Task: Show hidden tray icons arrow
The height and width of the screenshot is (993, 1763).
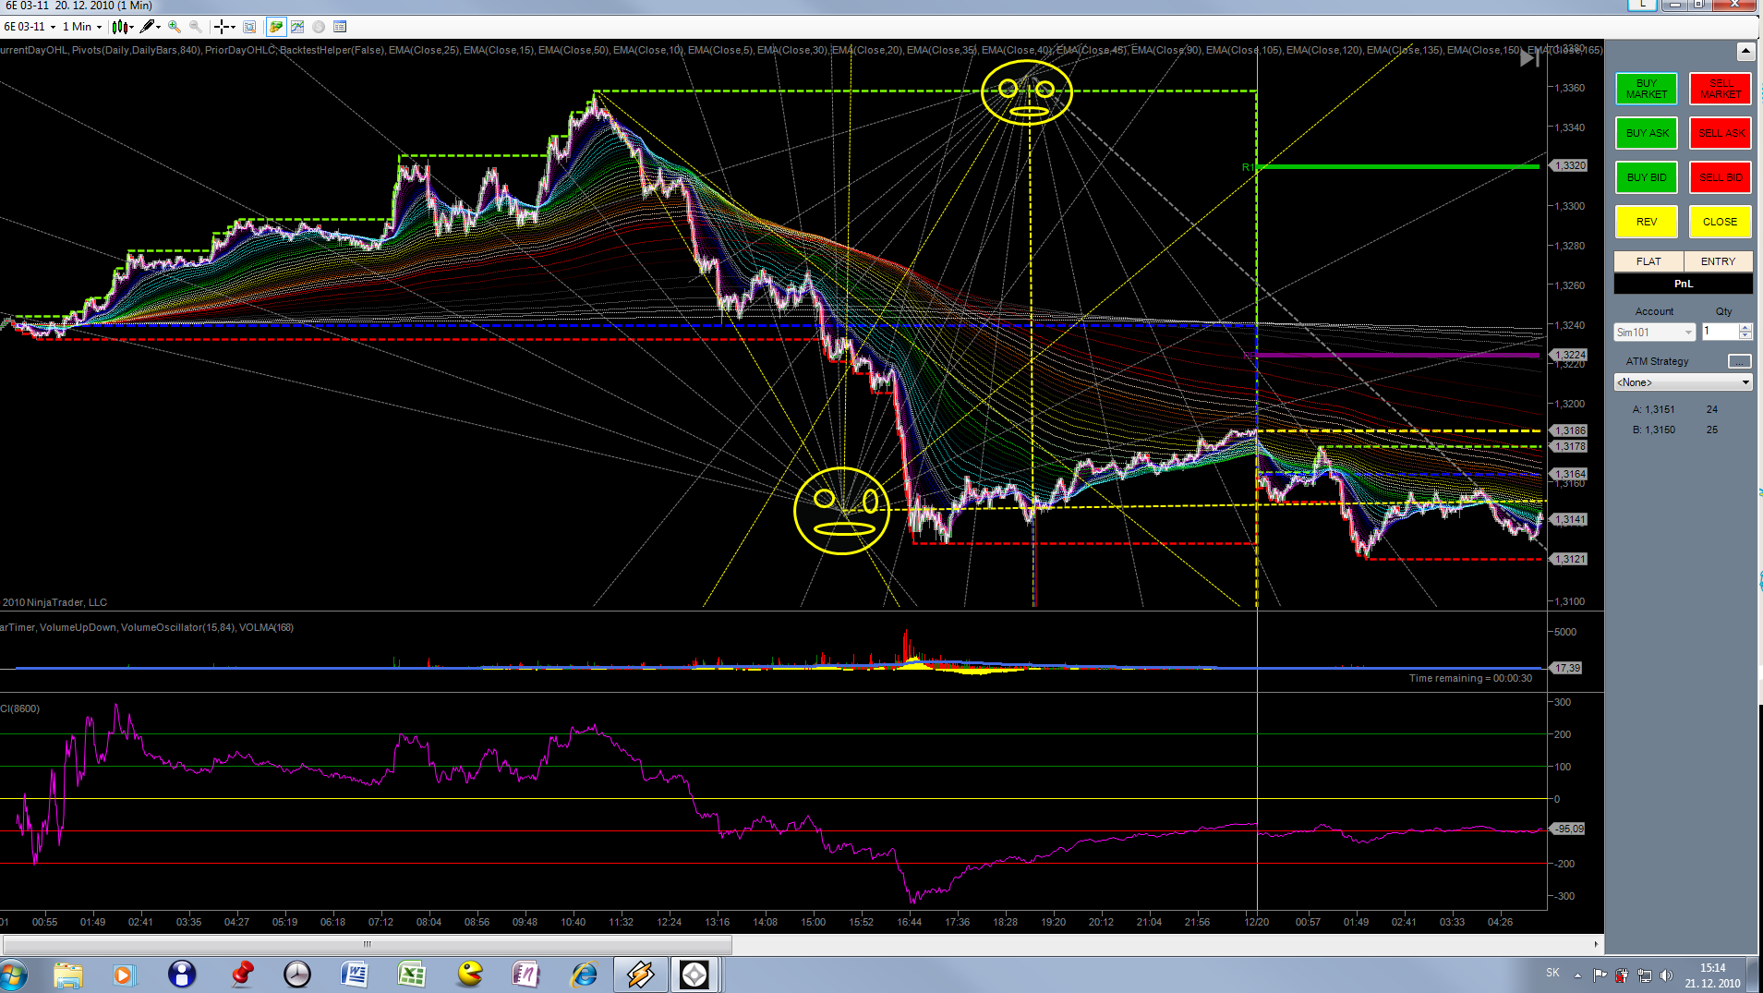Action: (x=1577, y=975)
